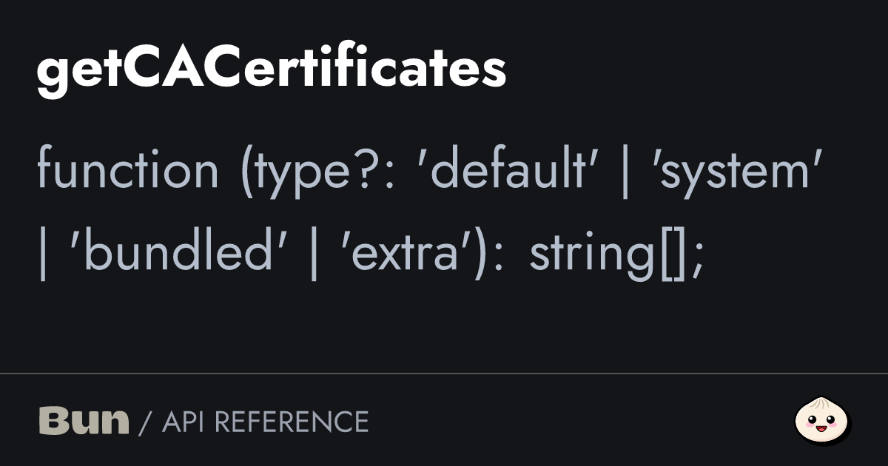Click the 'default' type literal

point(512,169)
